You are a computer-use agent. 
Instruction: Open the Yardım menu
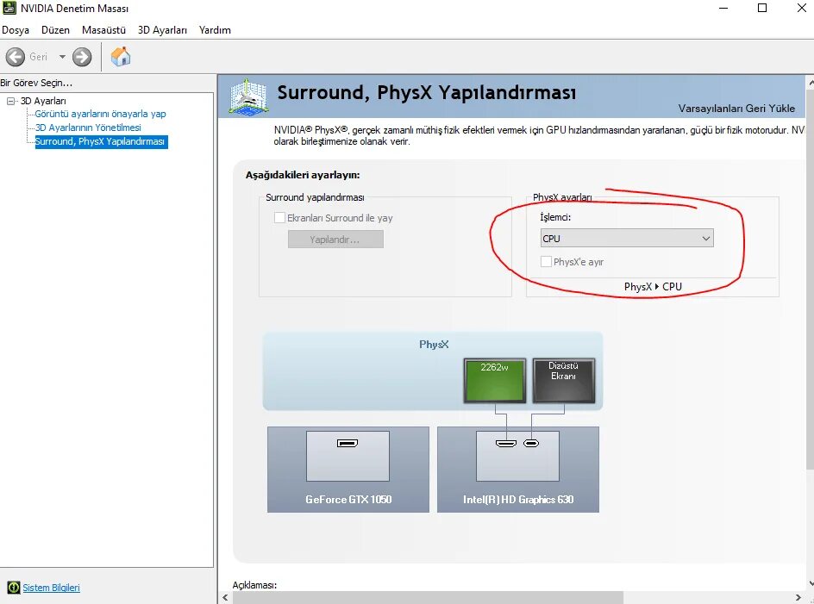[215, 29]
